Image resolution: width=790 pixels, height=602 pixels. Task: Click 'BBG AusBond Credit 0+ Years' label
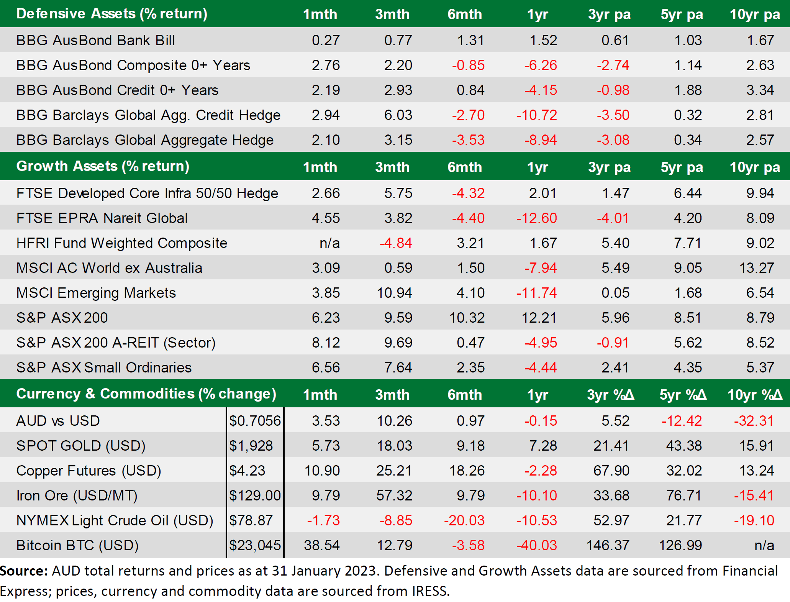point(117,90)
